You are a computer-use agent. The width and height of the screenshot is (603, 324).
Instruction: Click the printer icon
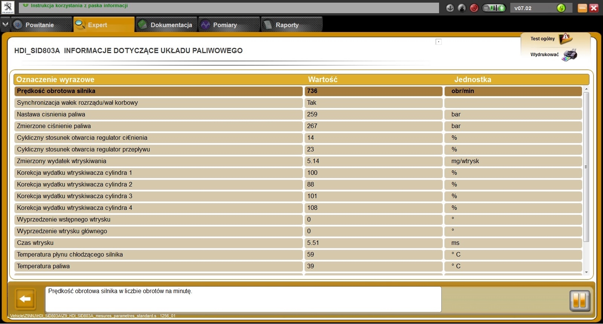pyautogui.click(x=569, y=55)
